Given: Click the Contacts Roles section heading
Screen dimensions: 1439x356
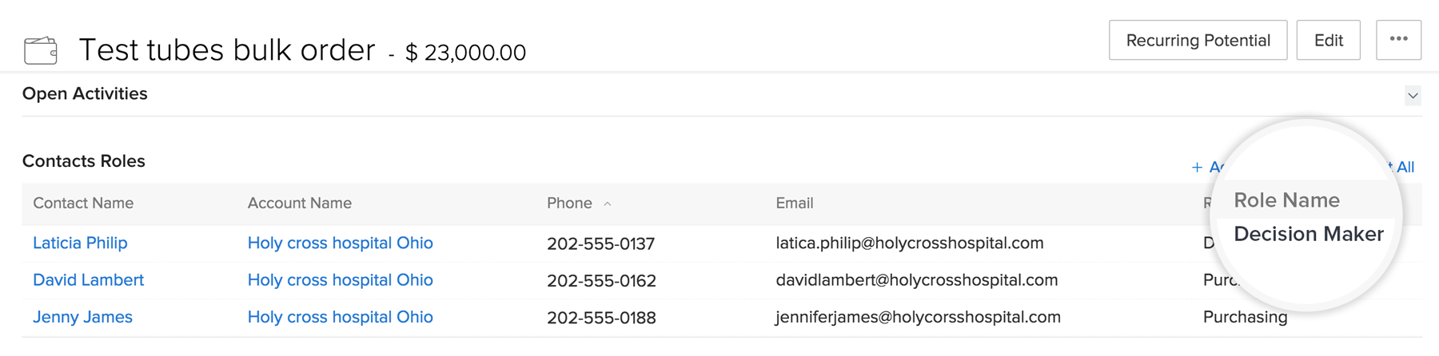Looking at the screenshot, I should (84, 161).
